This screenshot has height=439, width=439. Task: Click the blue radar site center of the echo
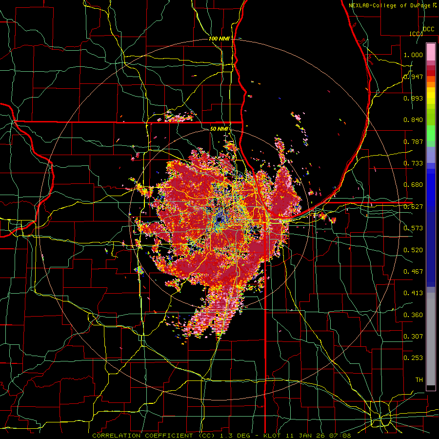[x=219, y=220]
